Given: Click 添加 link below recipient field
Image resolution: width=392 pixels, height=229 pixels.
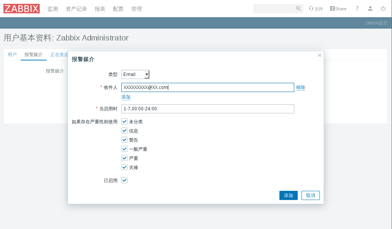Looking at the screenshot, I should pos(126,97).
